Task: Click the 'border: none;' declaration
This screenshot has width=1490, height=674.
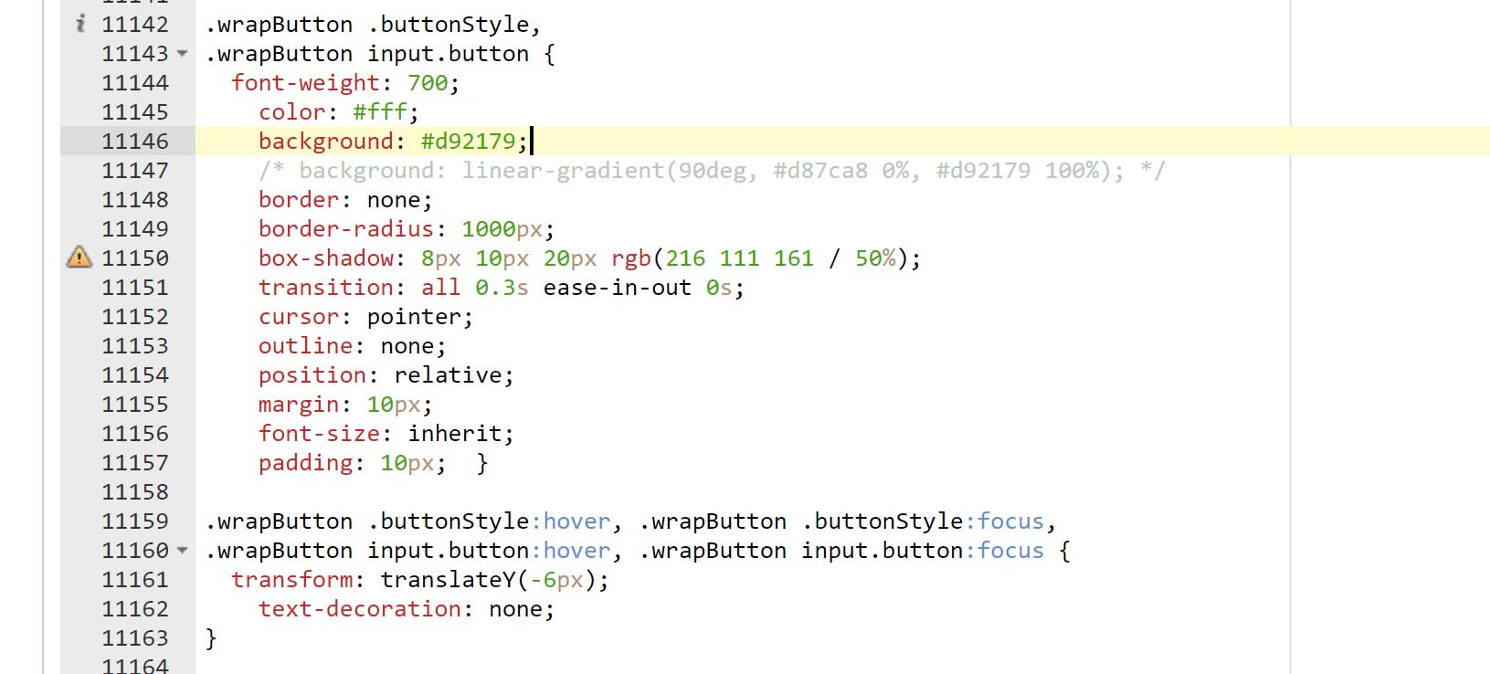Action: (x=345, y=200)
